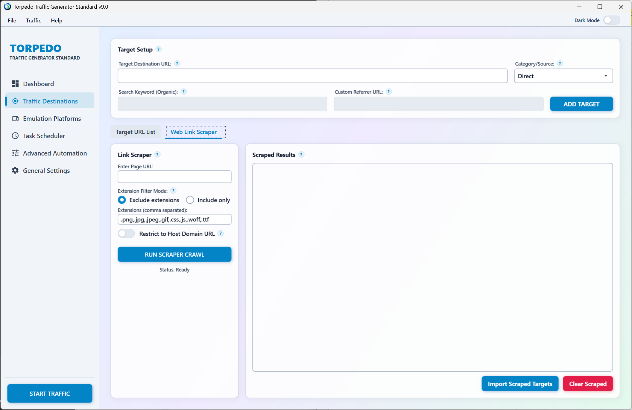The image size is (632, 410).
Task: Click the General Settings gear icon
Action: [15, 170]
